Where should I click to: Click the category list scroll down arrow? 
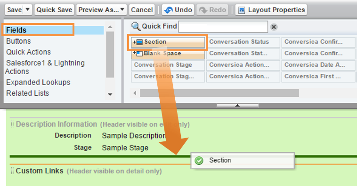[110, 94]
